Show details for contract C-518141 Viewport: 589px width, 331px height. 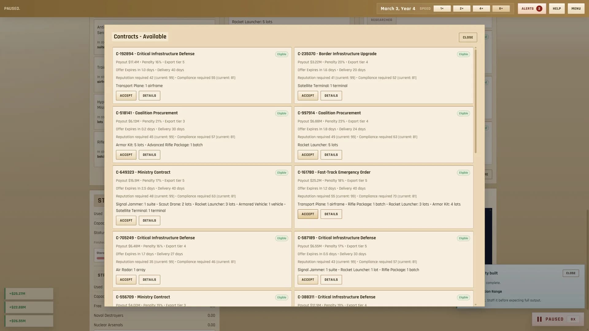[149, 155]
